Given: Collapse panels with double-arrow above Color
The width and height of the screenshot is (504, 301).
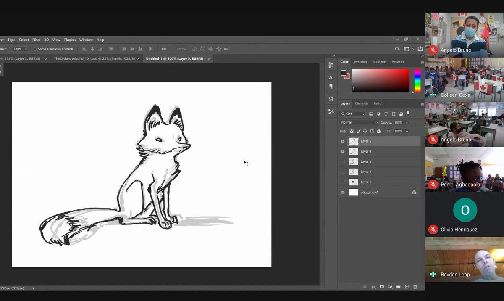Looking at the screenshot, I should (422, 55).
